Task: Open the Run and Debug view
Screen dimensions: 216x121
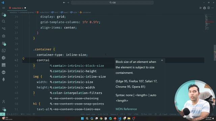Action: [x=4, y=36]
